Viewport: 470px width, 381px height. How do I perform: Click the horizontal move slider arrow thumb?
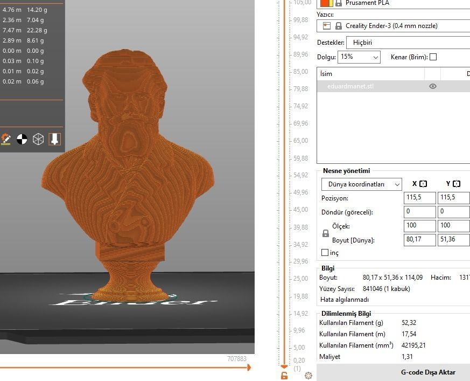coord(249,367)
